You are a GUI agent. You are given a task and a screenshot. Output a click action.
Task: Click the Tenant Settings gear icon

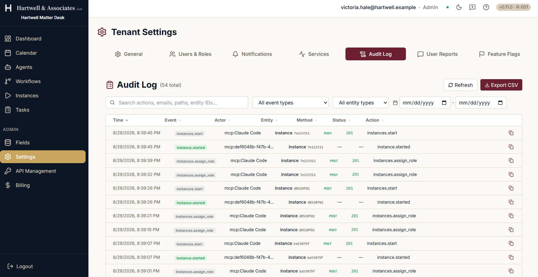102,32
